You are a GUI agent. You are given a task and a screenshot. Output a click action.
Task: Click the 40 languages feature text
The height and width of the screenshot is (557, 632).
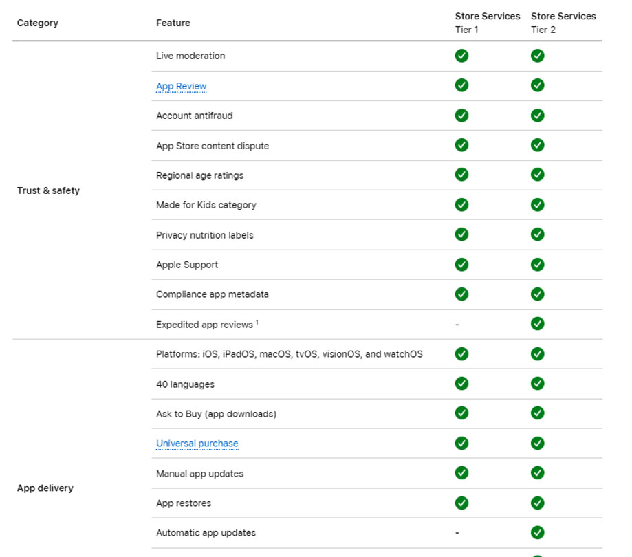(x=185, y=384)
